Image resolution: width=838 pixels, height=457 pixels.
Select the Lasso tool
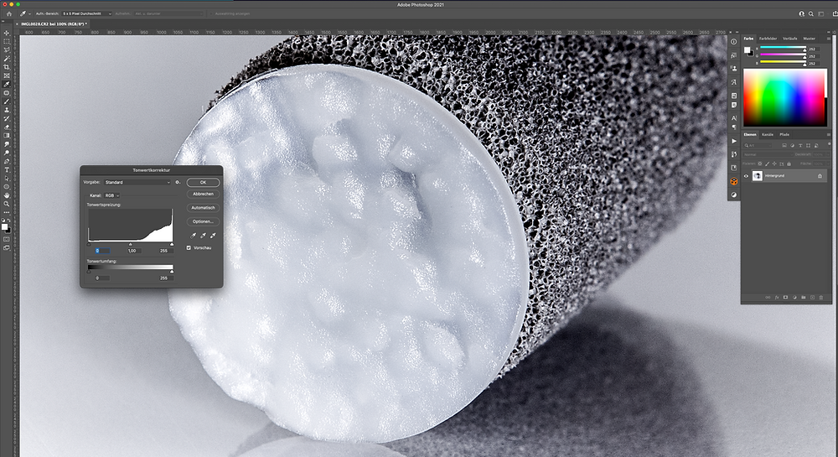pyautogui.click(x=7, y=49)
